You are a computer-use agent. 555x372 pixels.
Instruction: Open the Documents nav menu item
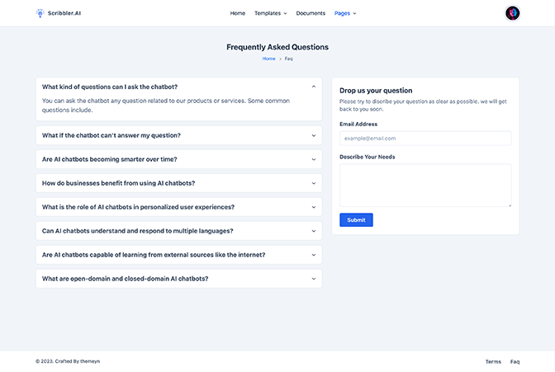(311, 13)
